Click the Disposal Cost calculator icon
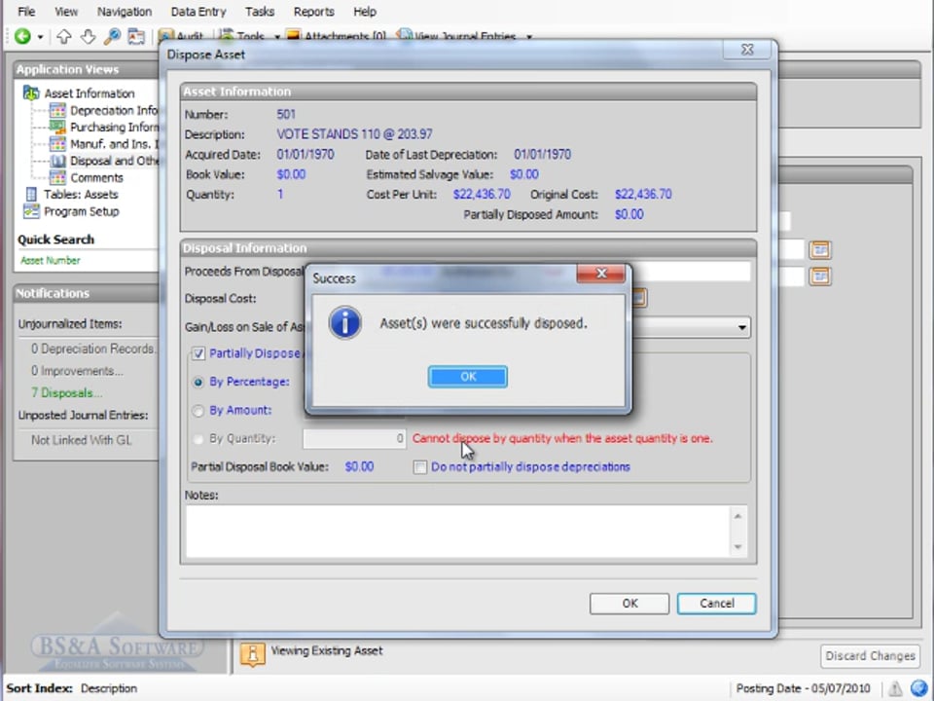The image size is (934, 701). [x=638, y=298]
